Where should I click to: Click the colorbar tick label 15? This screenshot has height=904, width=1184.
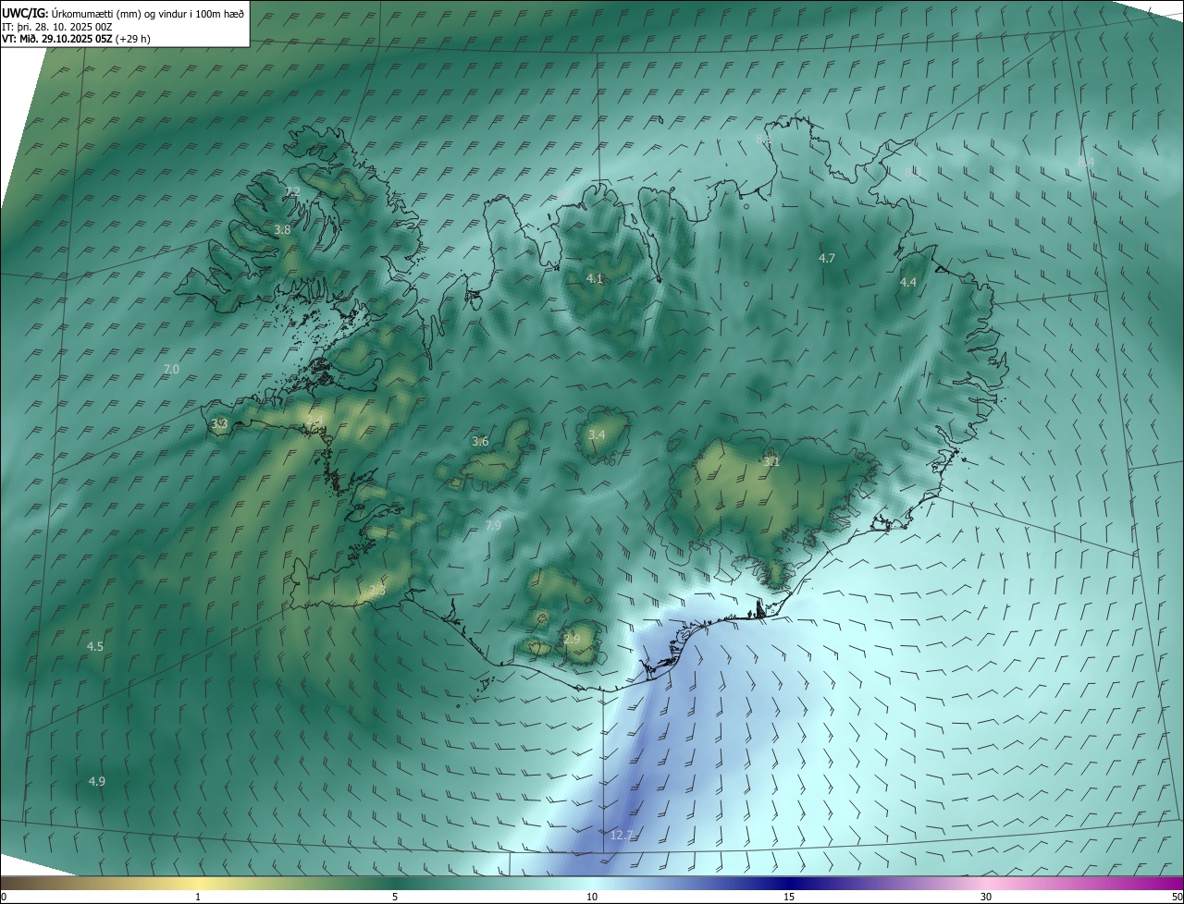click(789, 897)
